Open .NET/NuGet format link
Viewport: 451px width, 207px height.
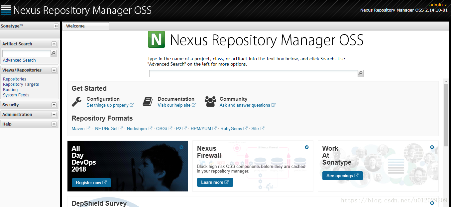(106, 129)
